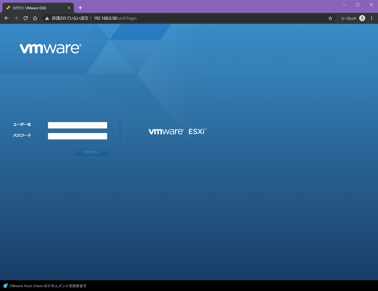Click the ログイン button
378x291 pixels.
(x=91, y=152)
